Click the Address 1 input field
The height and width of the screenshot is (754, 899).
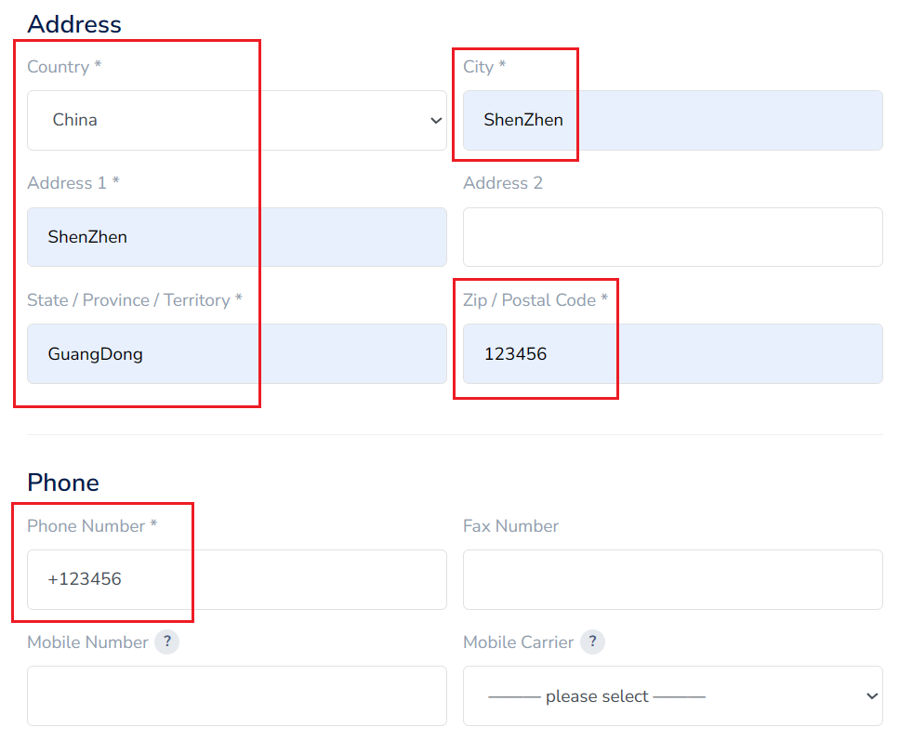click(236, 237)
